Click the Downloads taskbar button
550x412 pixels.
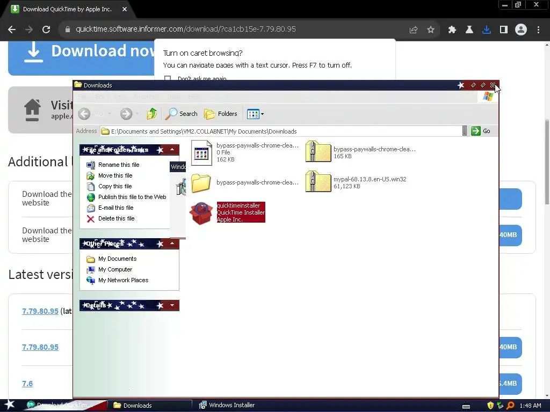150,406
